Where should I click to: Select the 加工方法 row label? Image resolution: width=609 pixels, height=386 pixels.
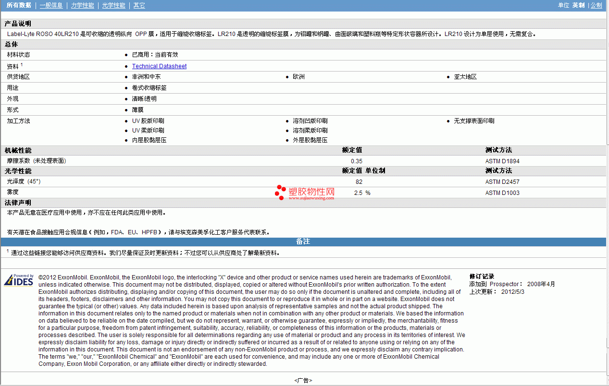point(18,121)
